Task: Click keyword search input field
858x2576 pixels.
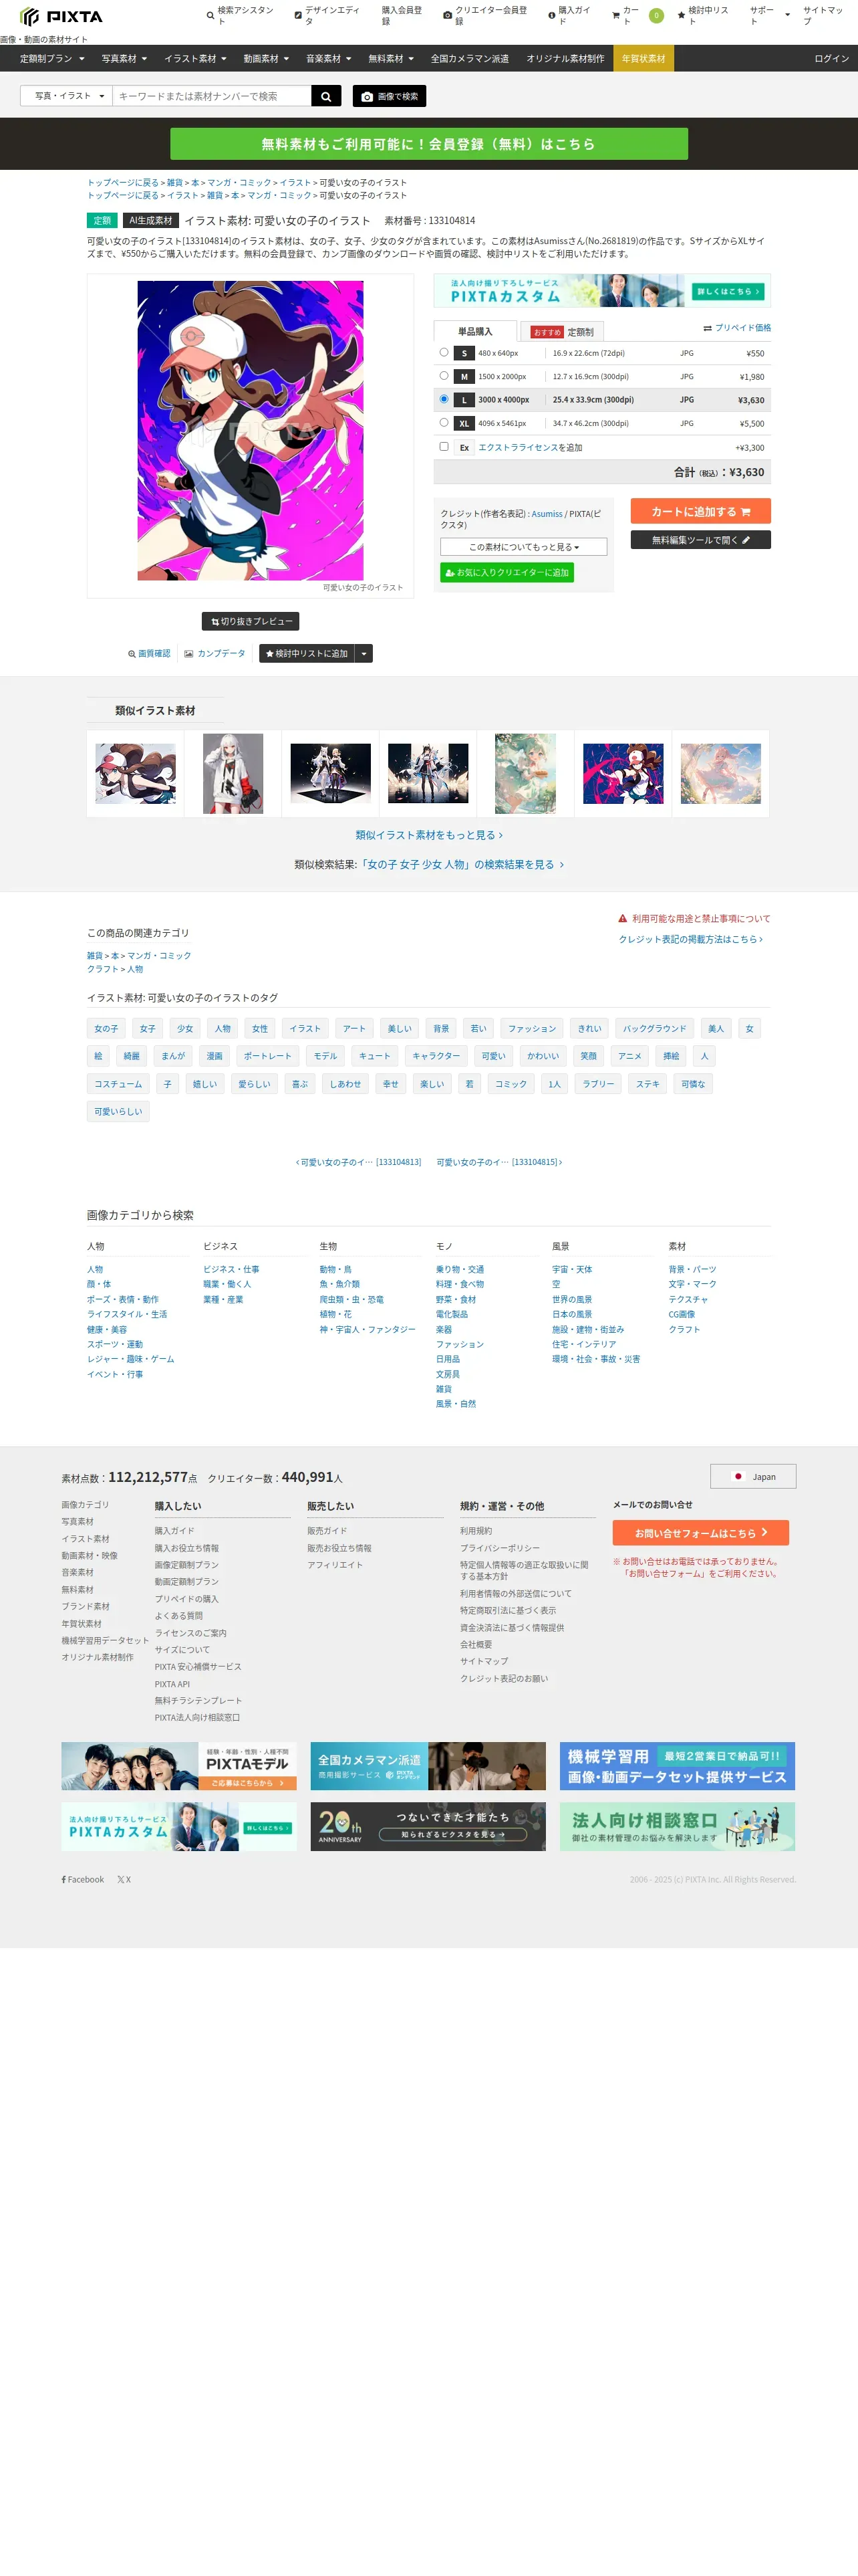Action: [212, 96]
